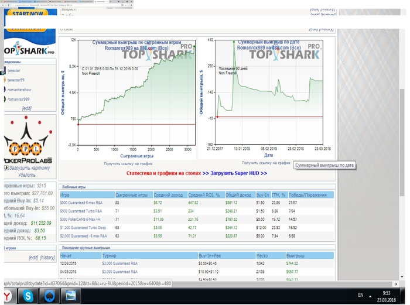Open the poker spade app on taskbar

pyautogui.click(x=49, y=296)
